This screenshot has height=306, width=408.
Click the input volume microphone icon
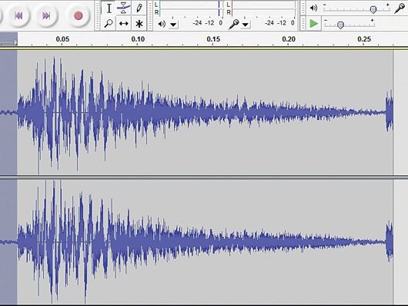400,8
